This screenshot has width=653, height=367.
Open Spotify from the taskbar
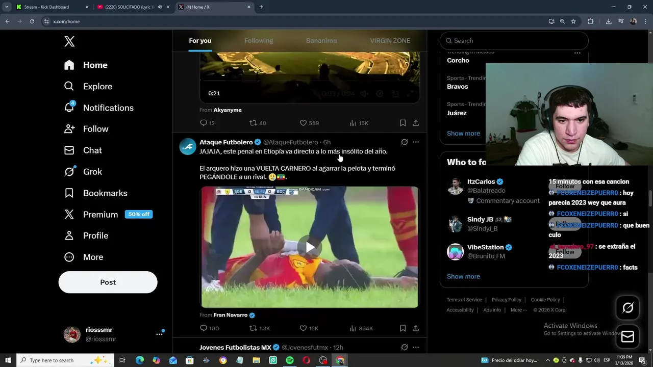[x=290, y=360]
